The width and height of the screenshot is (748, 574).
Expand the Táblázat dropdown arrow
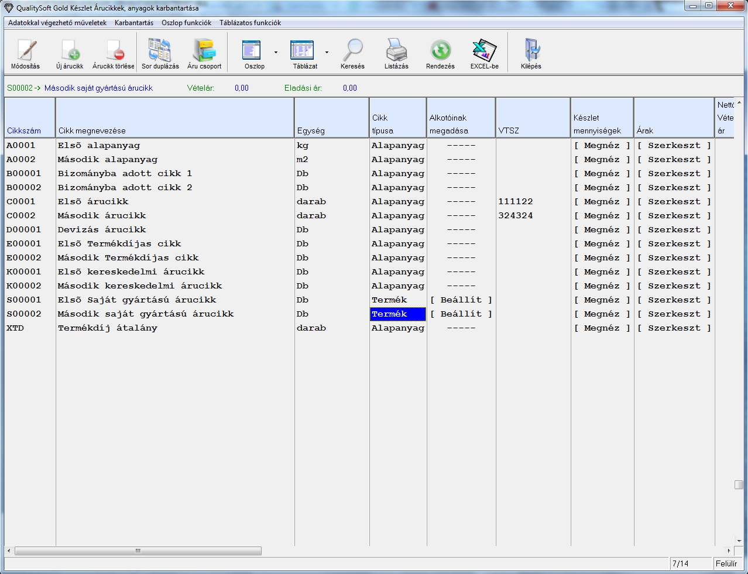click(327, 52)
